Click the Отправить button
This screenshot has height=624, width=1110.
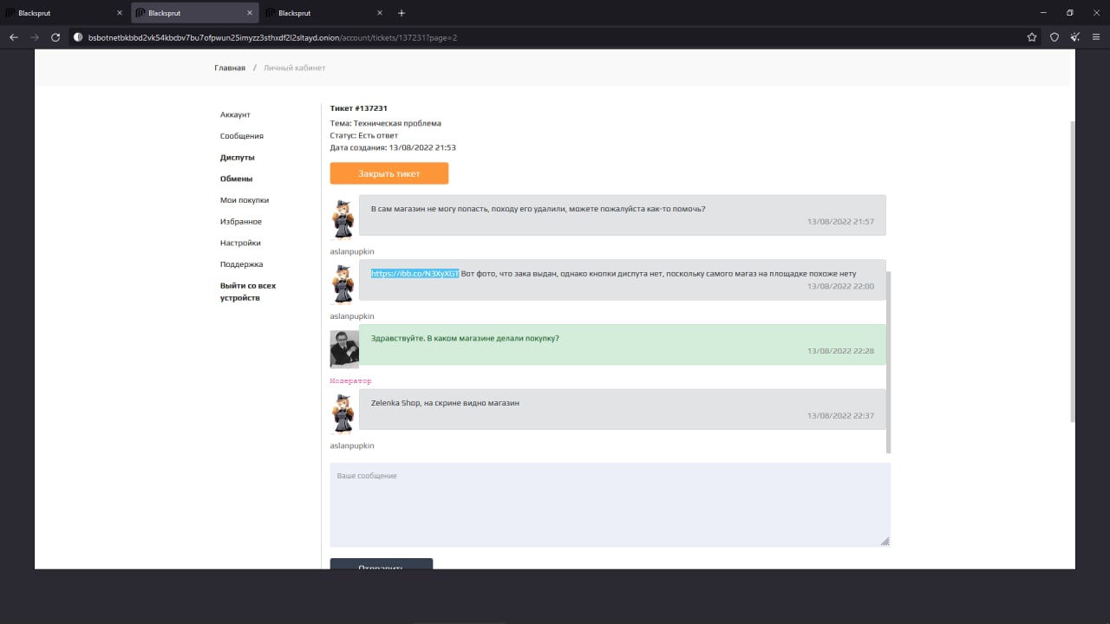tap(382, 566)
